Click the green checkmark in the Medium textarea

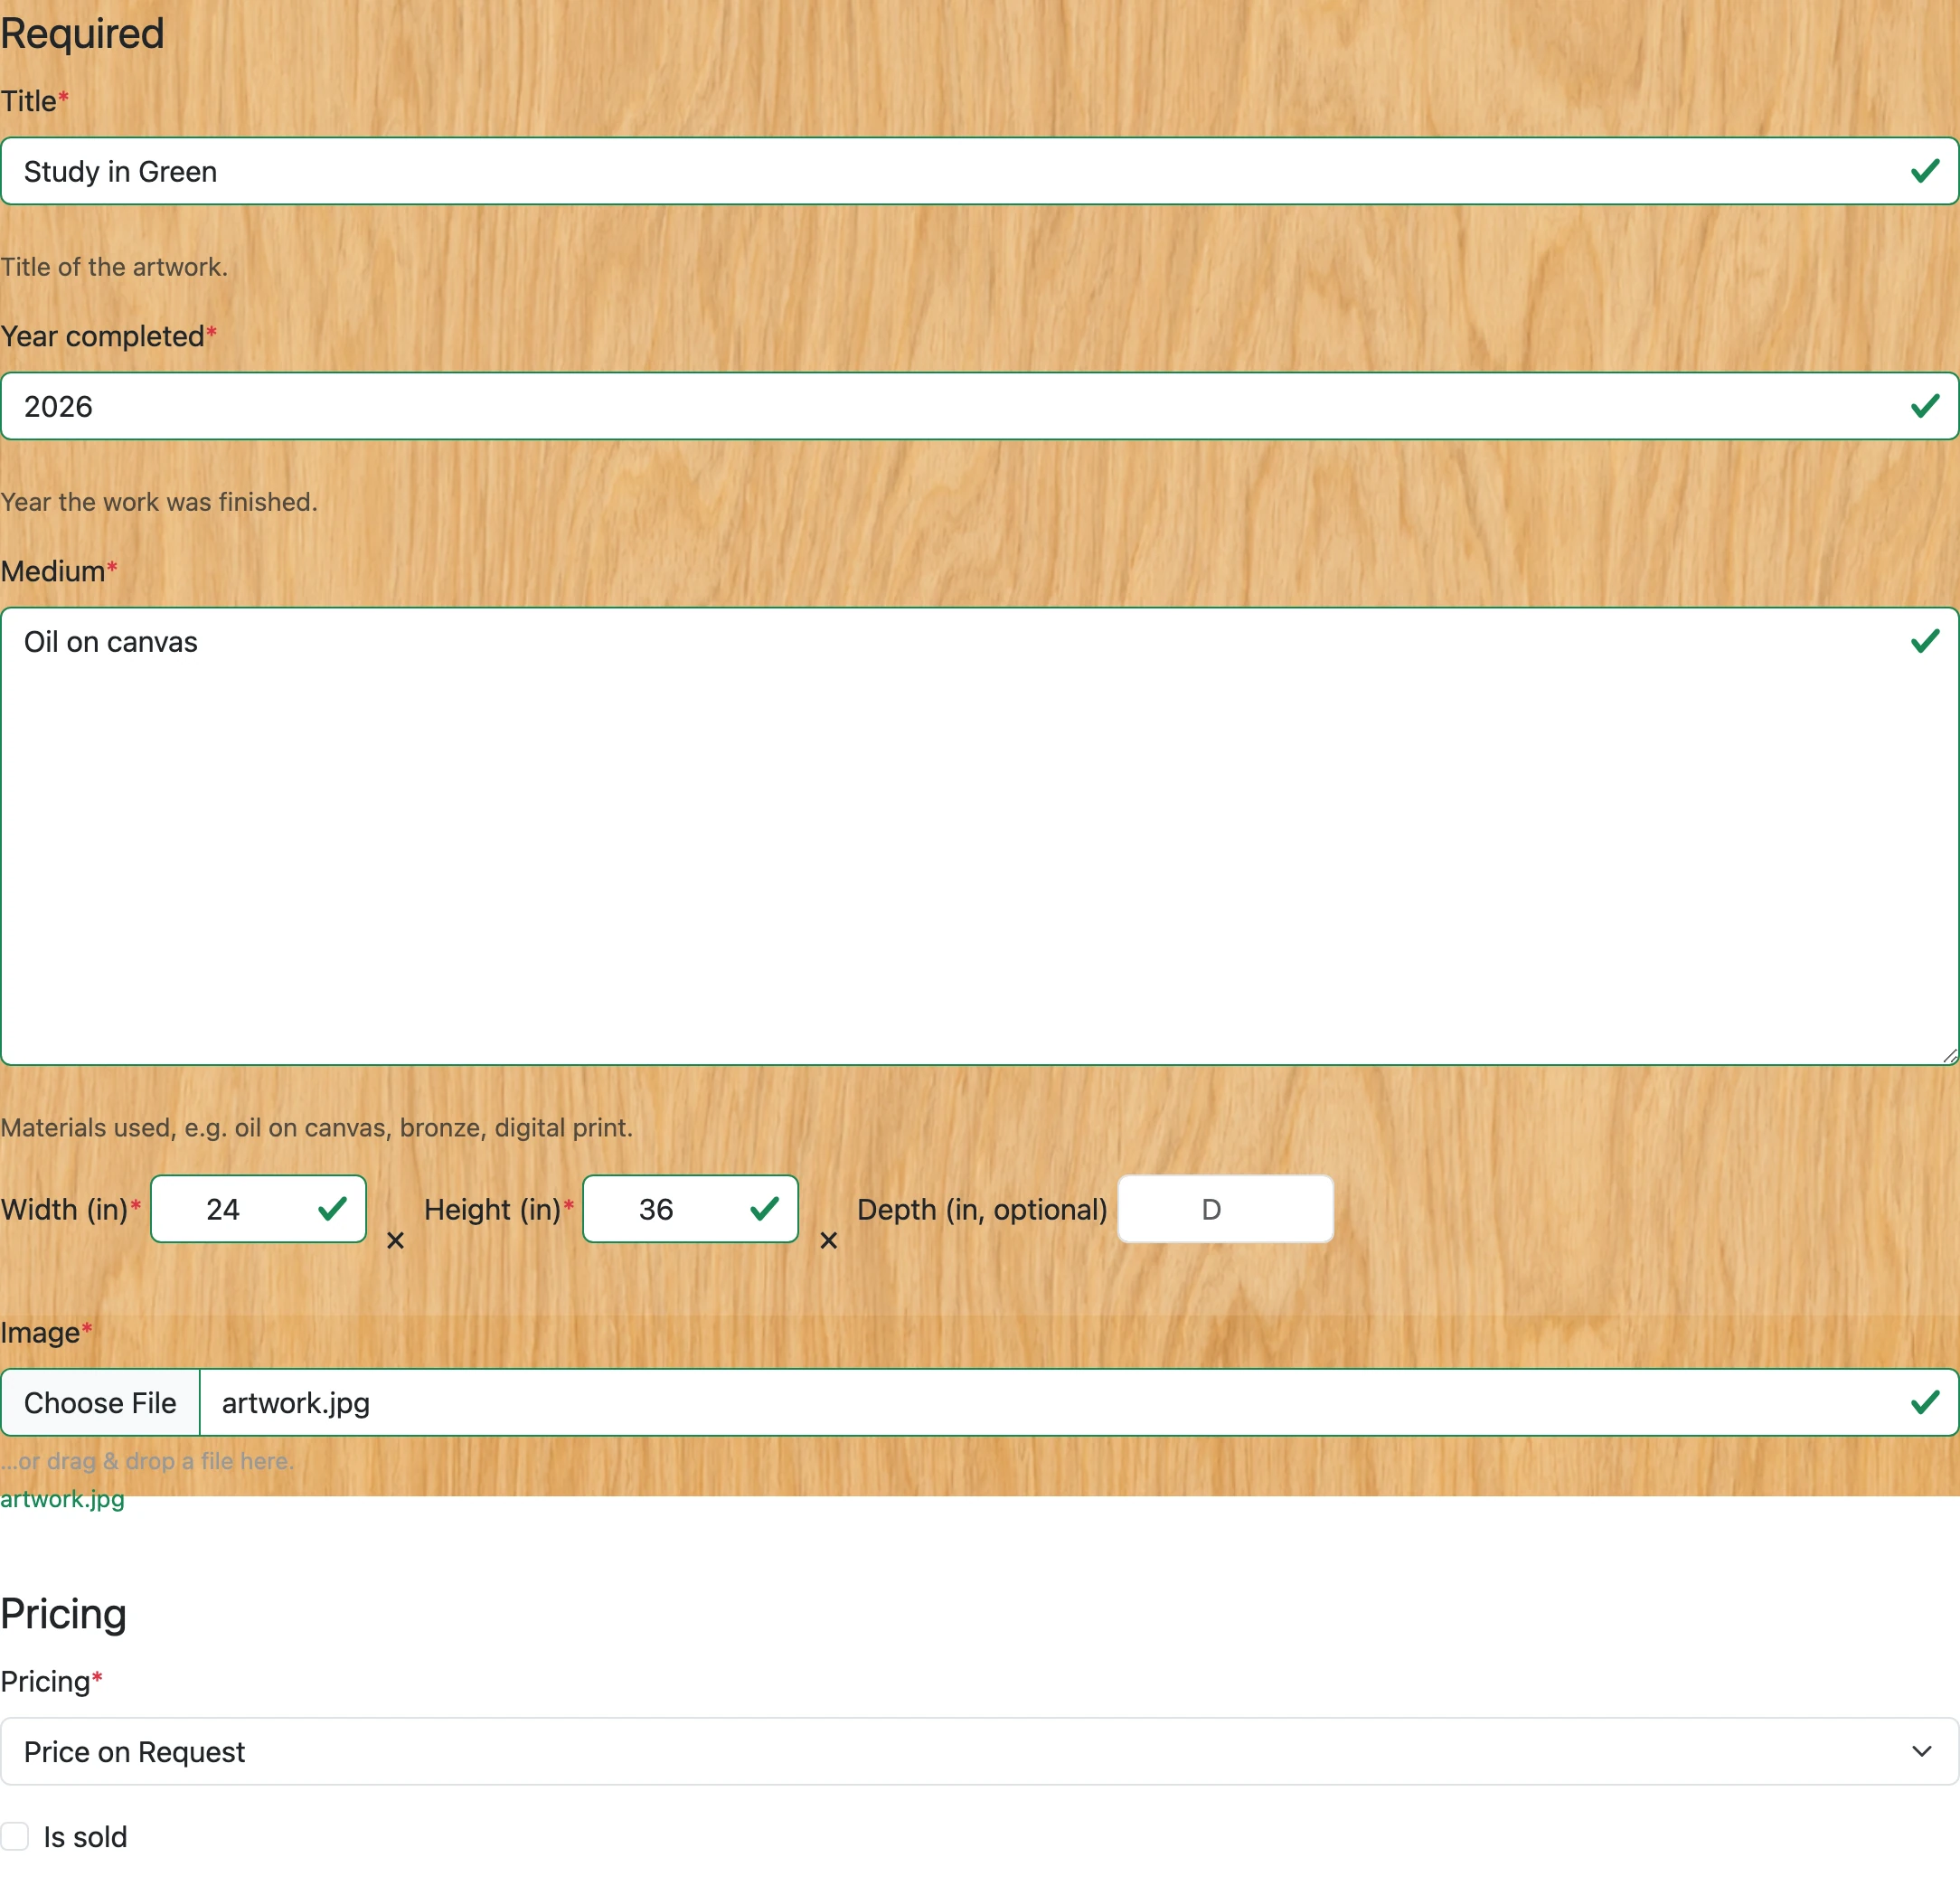click(1925, 641)
